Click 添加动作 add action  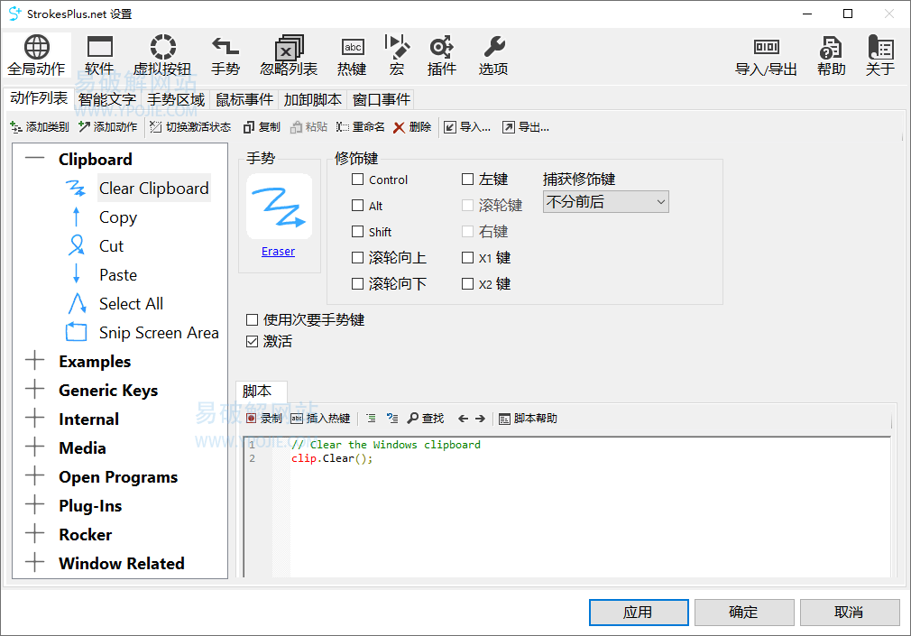tap(108, 126)
